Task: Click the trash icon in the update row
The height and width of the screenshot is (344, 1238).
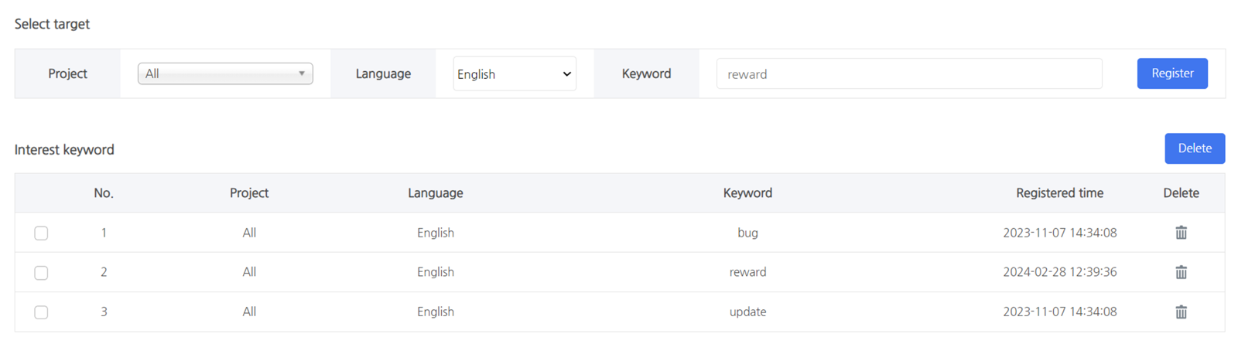Action: pyautogui.click(x=1181, y=312)
